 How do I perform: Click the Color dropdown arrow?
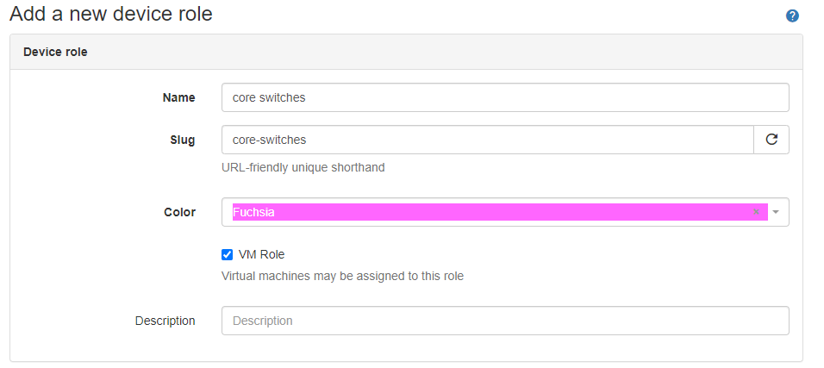[776, 212]
